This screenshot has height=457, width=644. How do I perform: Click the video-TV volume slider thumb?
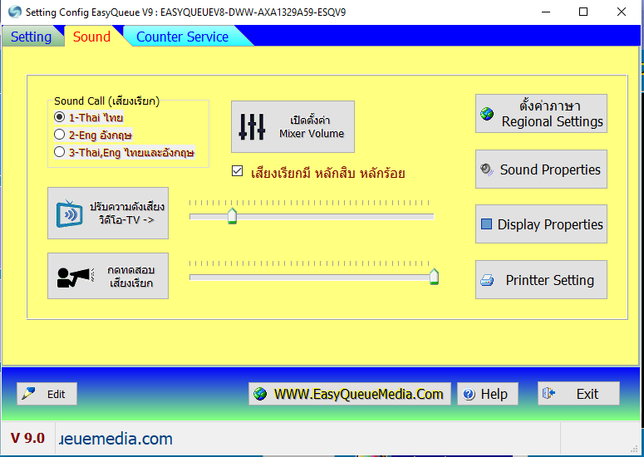click(232, 216)
